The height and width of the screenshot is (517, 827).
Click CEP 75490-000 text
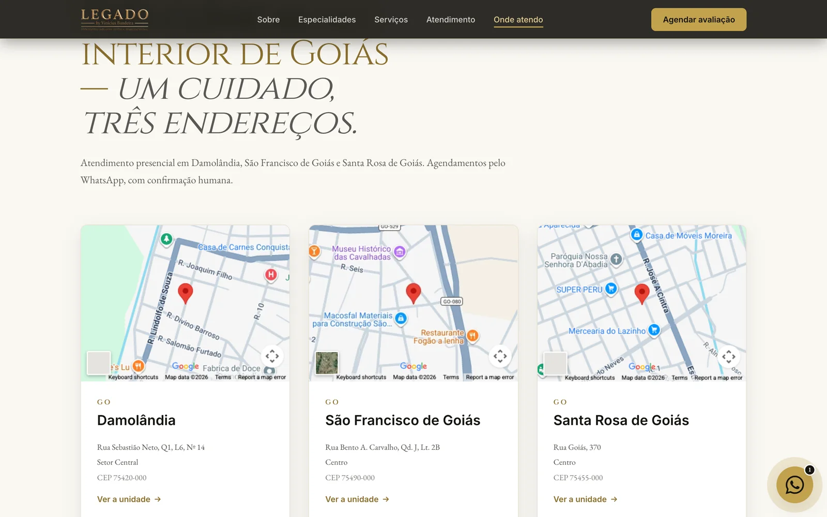[x=350, y=478]
